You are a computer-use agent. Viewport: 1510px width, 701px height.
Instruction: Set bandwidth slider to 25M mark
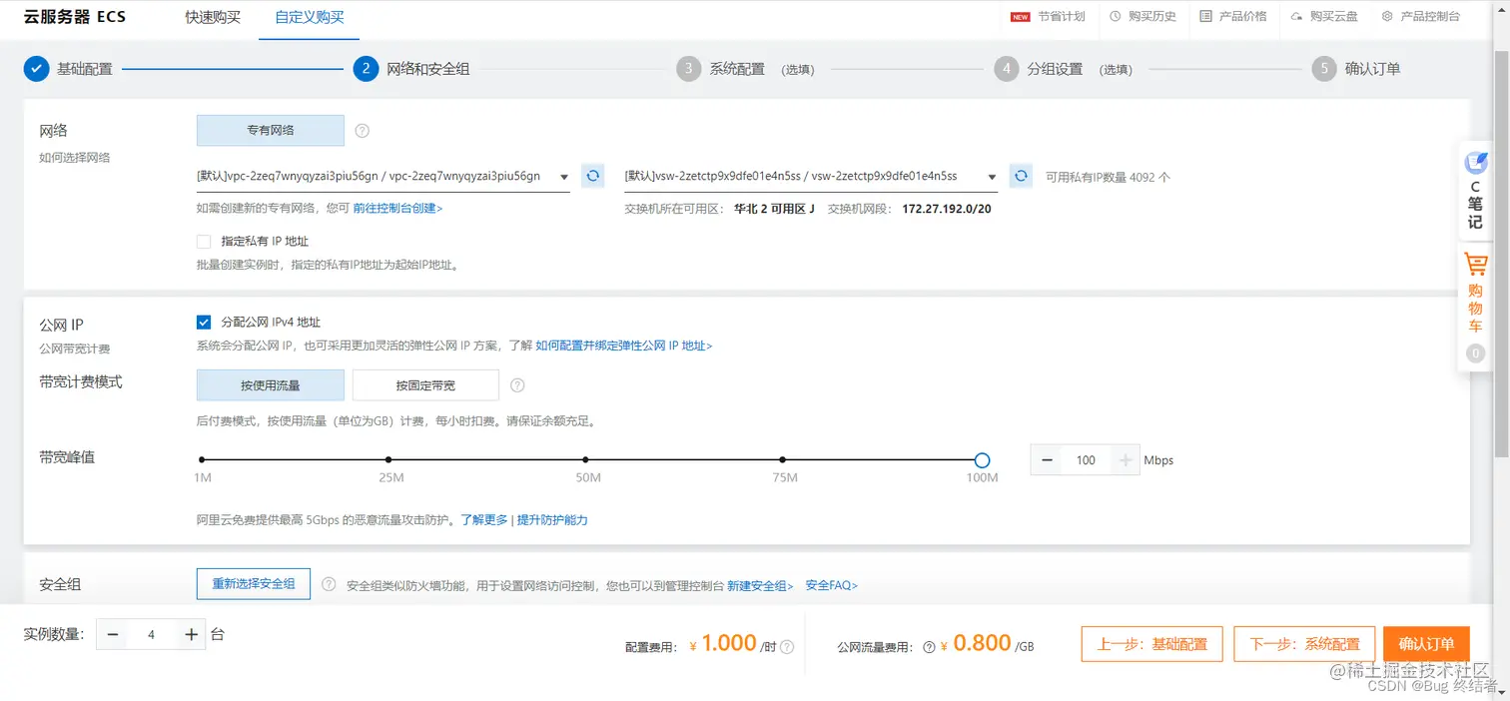[389, 460]
